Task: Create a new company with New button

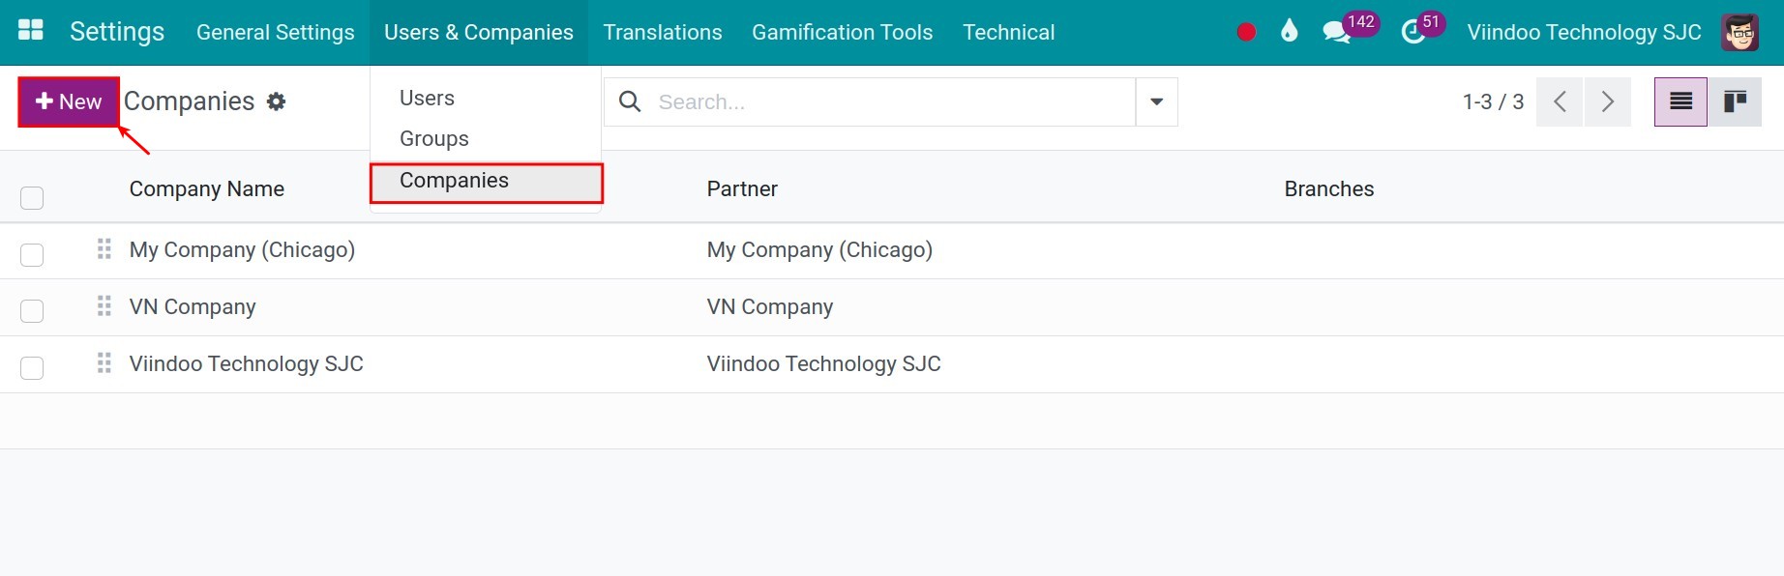Action: coord(69,101)
